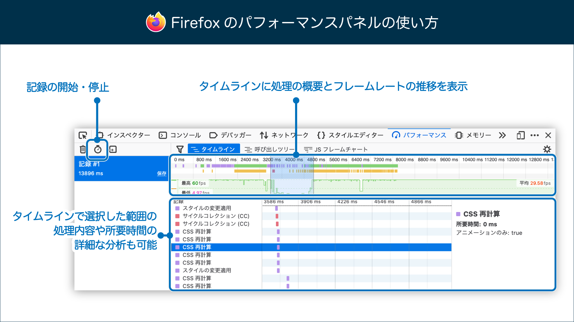This screenshot has height=322, width=574.
Task: Select the 記録 #1 recording entry
Action: (x=122, y=168)
